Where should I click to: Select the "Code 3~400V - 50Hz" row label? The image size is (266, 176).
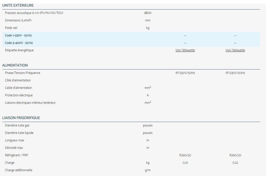coord(19,43)
